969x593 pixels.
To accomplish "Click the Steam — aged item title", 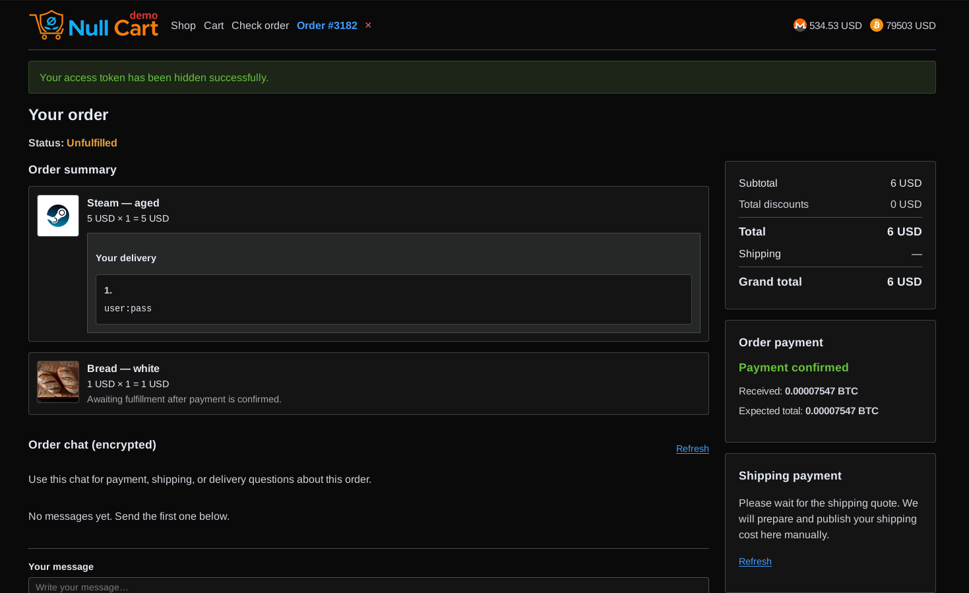I will click(123, 203).
